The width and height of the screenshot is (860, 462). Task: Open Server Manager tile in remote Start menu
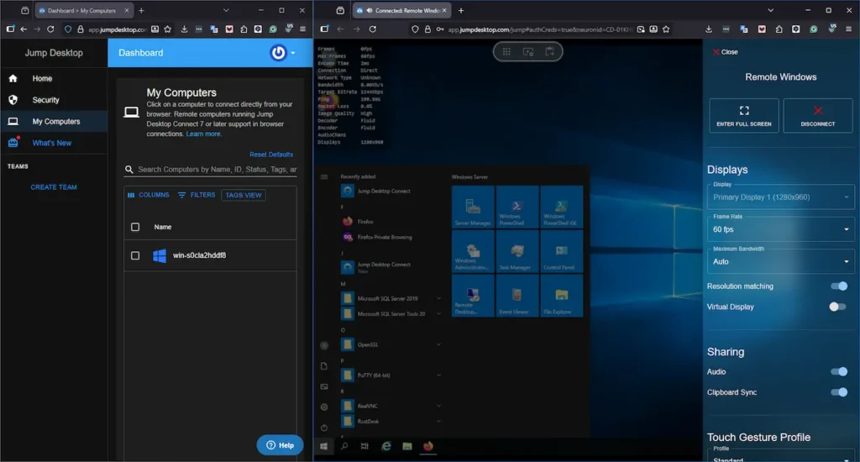(x=473, y=207)
